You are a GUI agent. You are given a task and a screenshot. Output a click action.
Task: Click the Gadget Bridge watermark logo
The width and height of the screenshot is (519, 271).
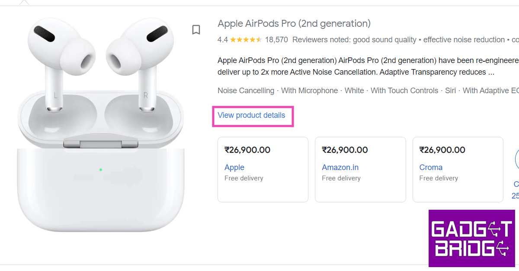pos(471,238)
